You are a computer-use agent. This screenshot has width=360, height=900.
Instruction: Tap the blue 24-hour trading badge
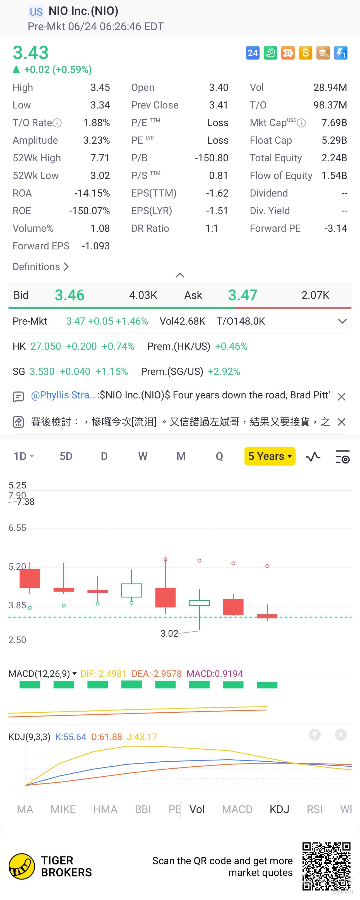(253, 53)
